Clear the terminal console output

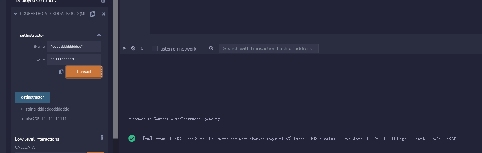133,48
